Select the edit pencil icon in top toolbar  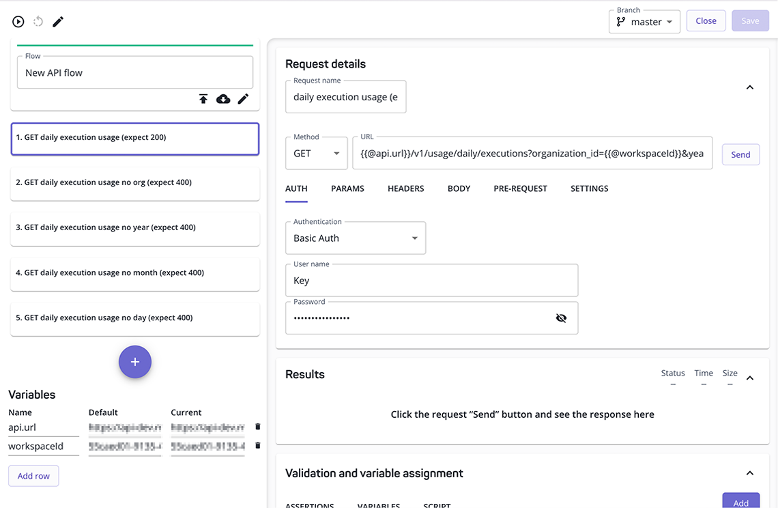point(57,21)
